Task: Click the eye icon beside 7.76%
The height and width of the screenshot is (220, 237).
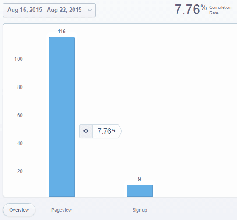Action: tap(86, 131)
